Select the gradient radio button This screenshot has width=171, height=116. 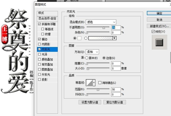pyautogui.click(x=86, y=38)
